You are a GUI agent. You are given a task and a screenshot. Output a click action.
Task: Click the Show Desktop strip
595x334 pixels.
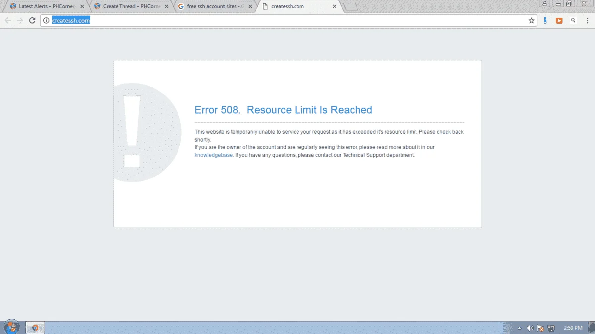pos(592,327)
